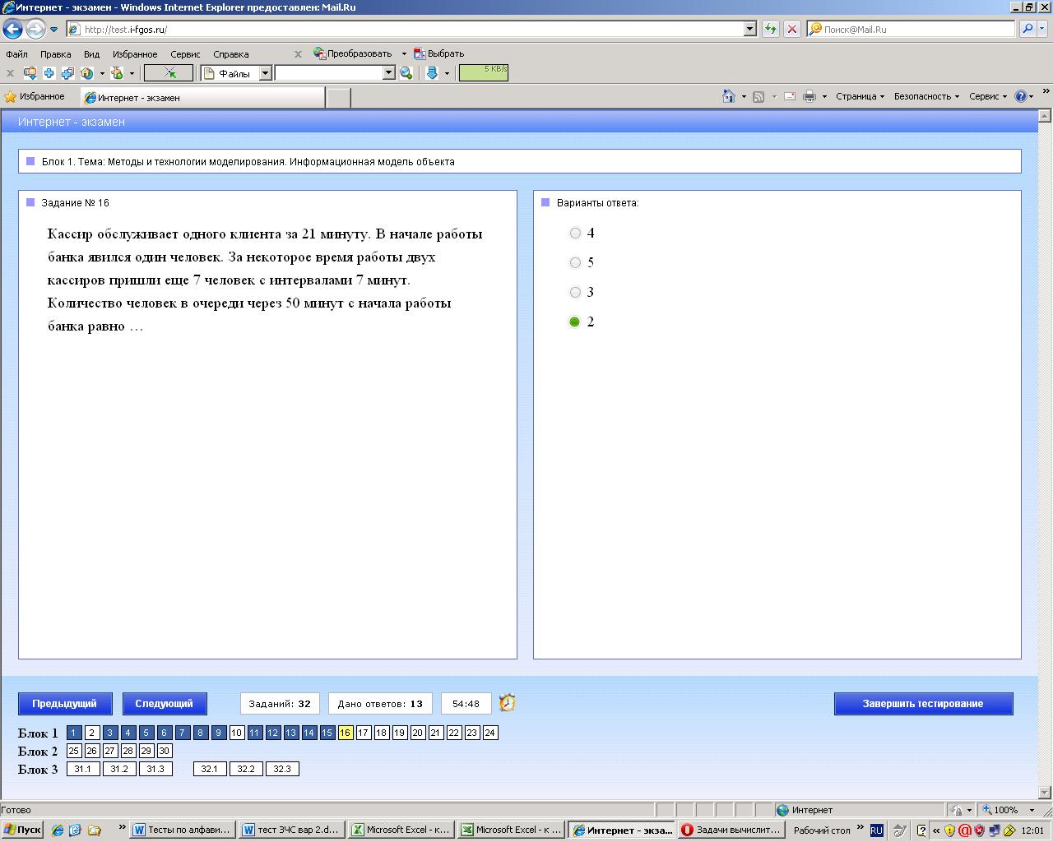
Task: Open a new blank tab button
Action: (x=339, y=98)
